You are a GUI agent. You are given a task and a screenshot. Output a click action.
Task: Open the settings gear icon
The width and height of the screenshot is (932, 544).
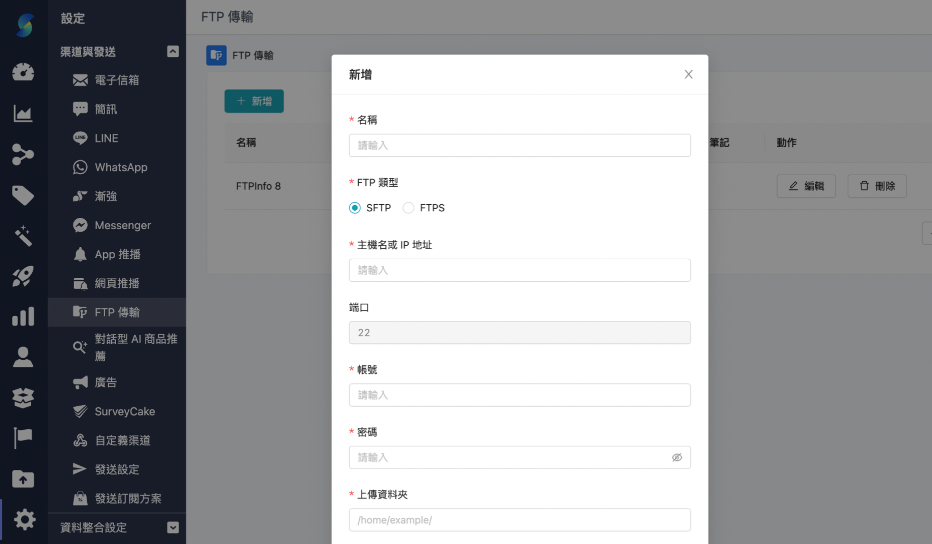point(23,519)
